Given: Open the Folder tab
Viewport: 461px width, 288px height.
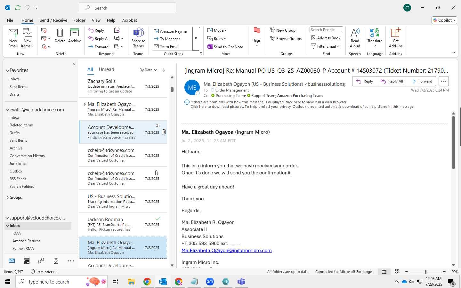Looking at the screenshot, I should pyautogui.click(x=79, y=20).
